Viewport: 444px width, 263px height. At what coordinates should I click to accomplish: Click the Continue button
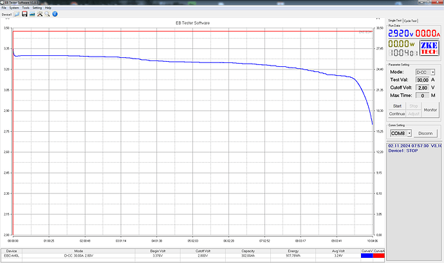click(397, 114)
